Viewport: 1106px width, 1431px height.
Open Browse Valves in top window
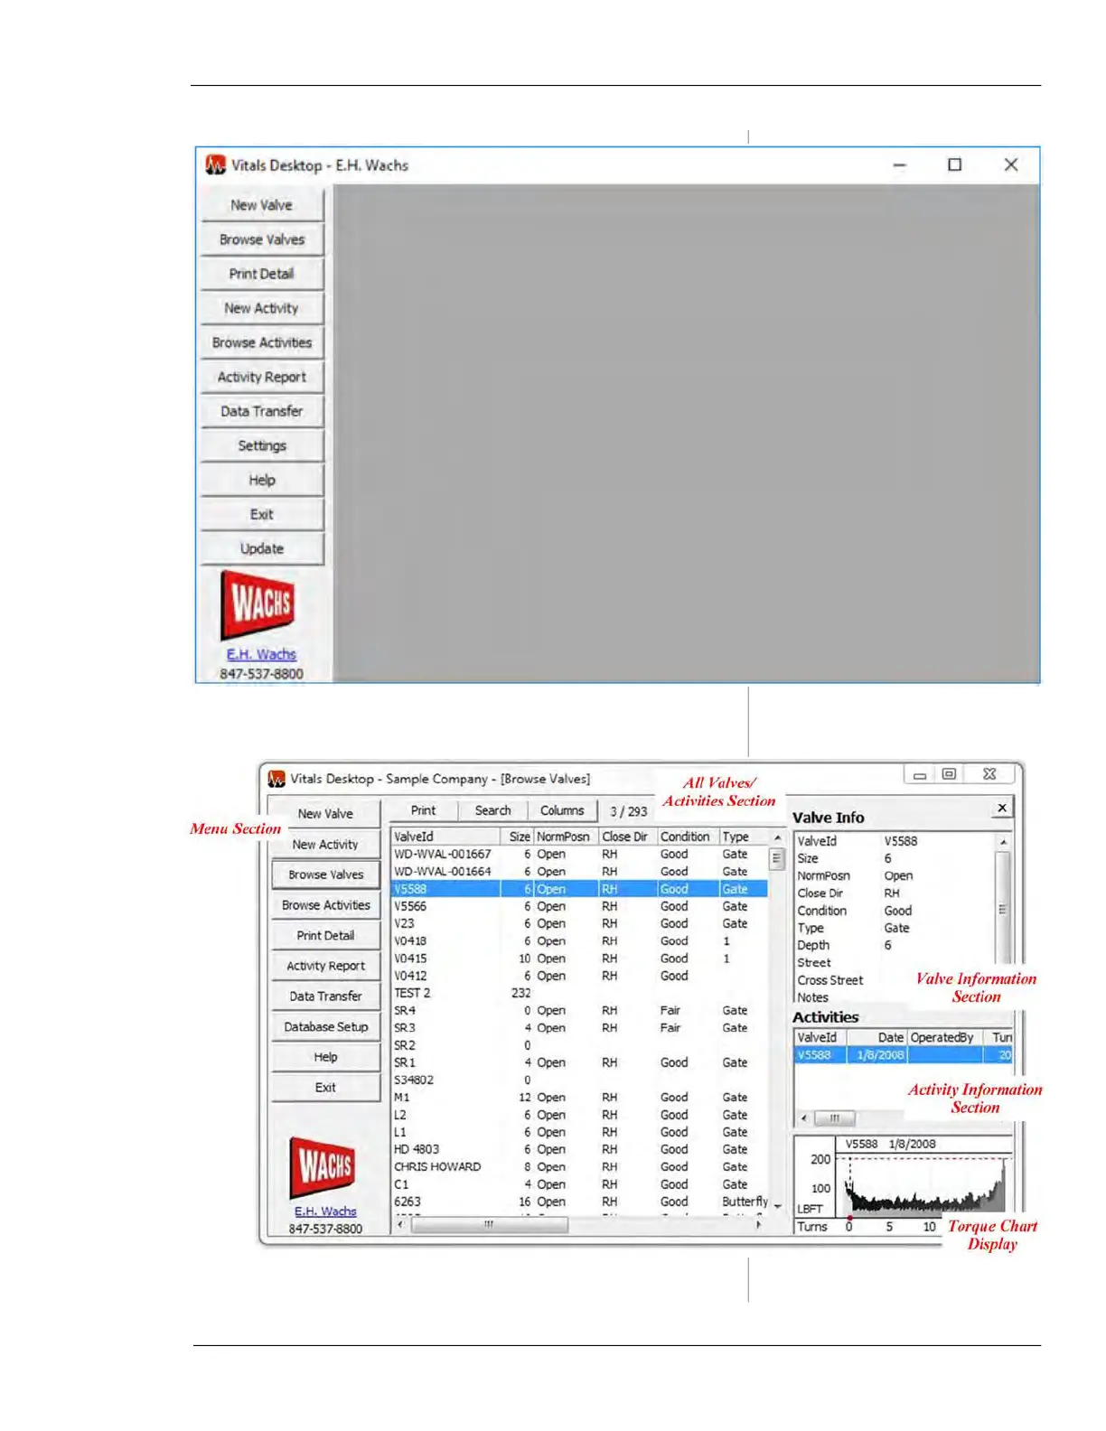pos(261,239)
